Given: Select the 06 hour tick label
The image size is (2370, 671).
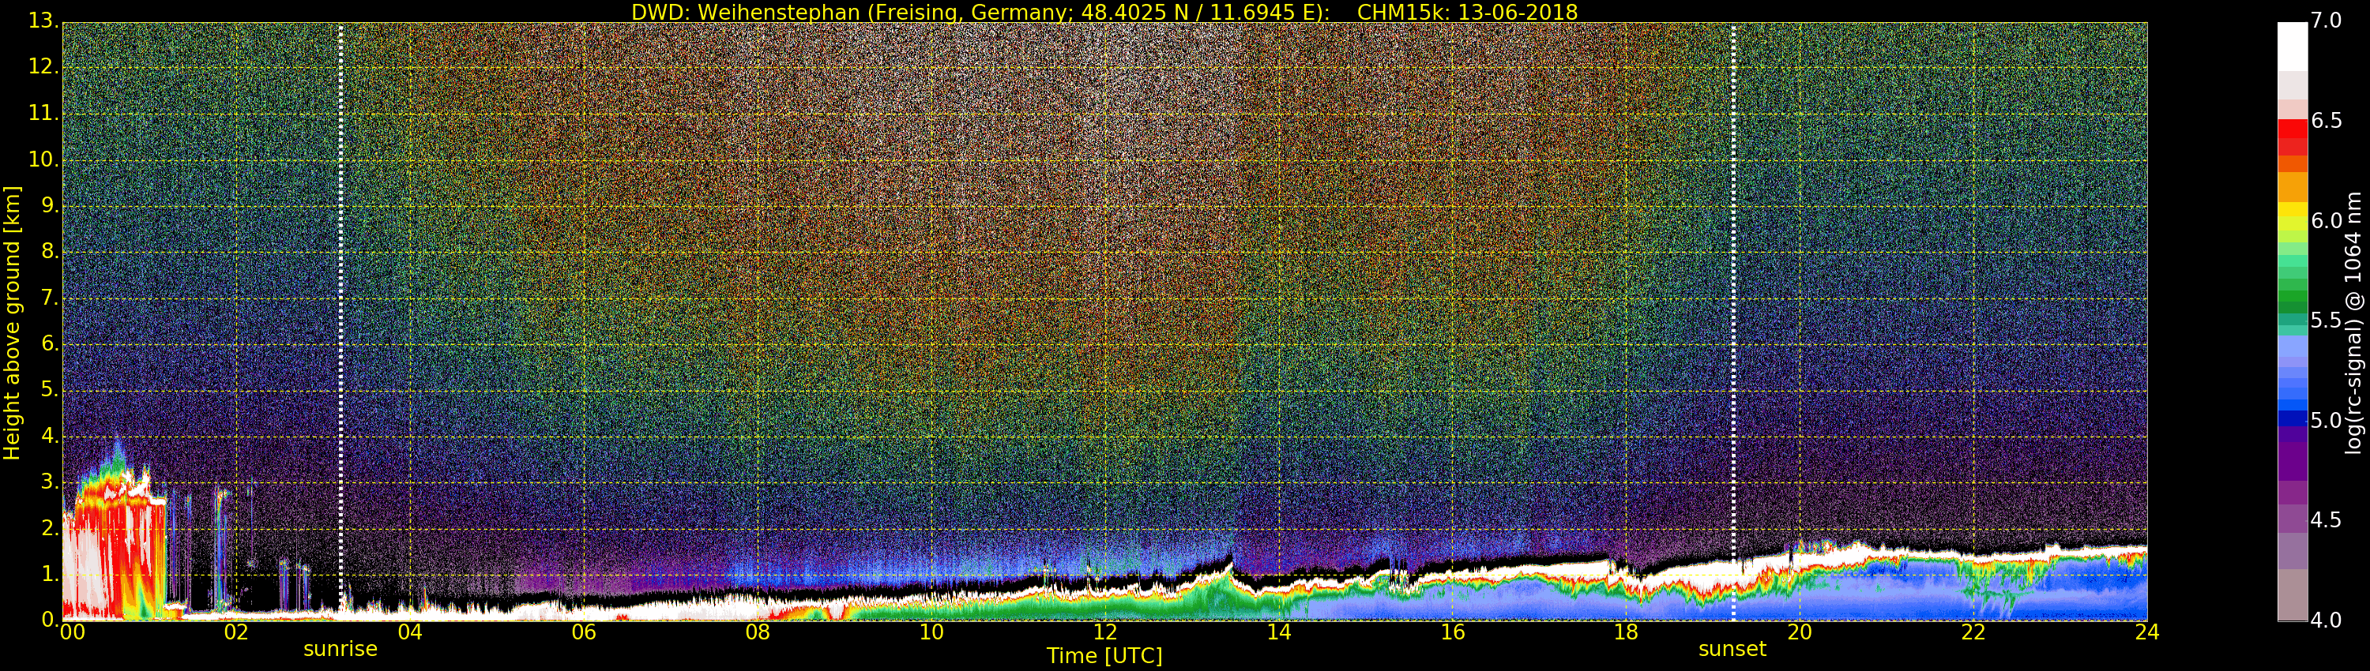Looking at the screenshot, I should pos(583,632).
